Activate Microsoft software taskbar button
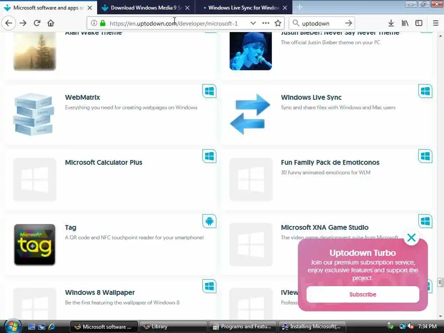This screenshot has height=333, width=444. 104,327
